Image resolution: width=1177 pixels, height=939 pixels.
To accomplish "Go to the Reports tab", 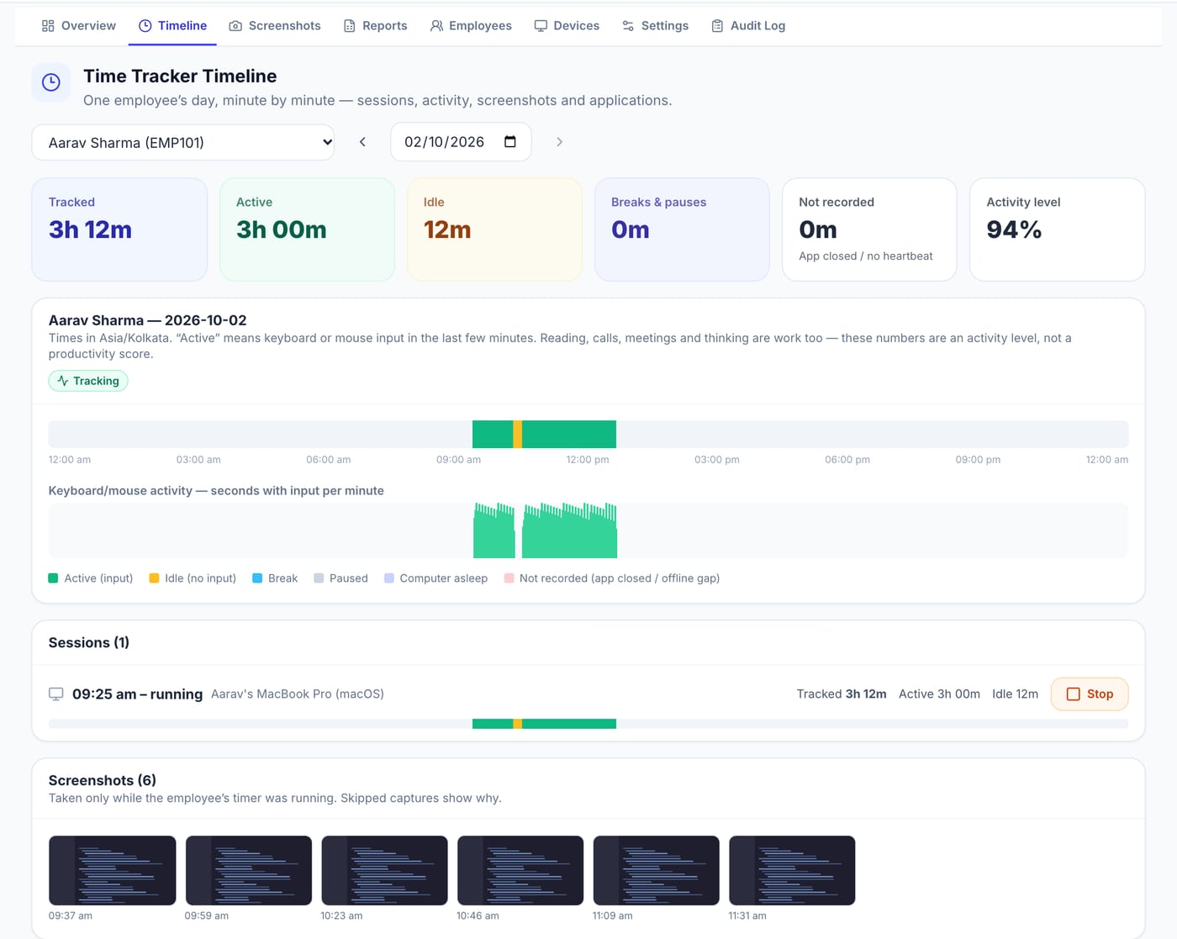I will point(375,26).
